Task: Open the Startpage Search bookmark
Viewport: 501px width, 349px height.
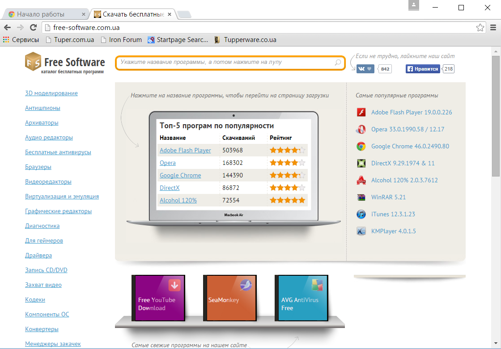Action: click(178, 40)
